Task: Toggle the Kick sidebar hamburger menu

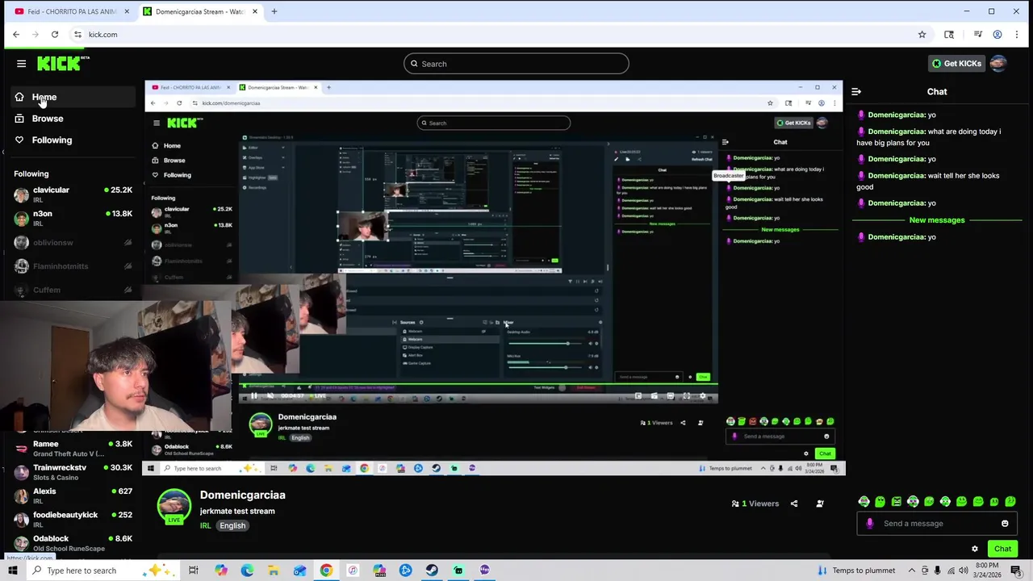Action: [x=22, y=64]
